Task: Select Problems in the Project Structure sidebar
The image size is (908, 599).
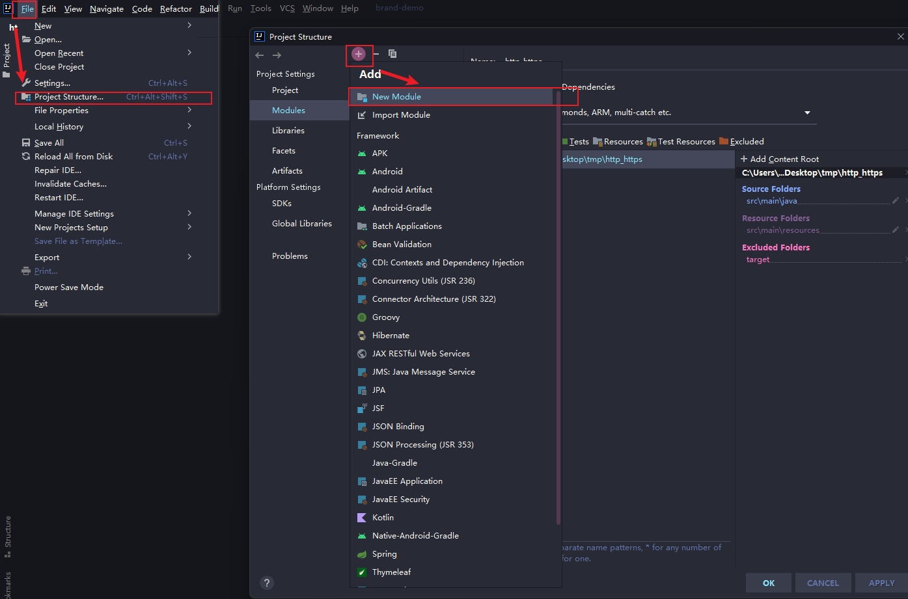Action: 290,256
